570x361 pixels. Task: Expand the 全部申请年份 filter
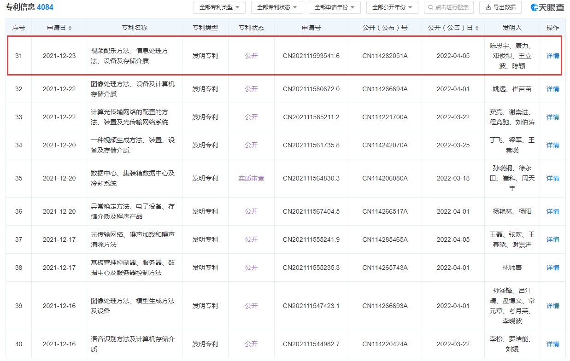(335, 7)
